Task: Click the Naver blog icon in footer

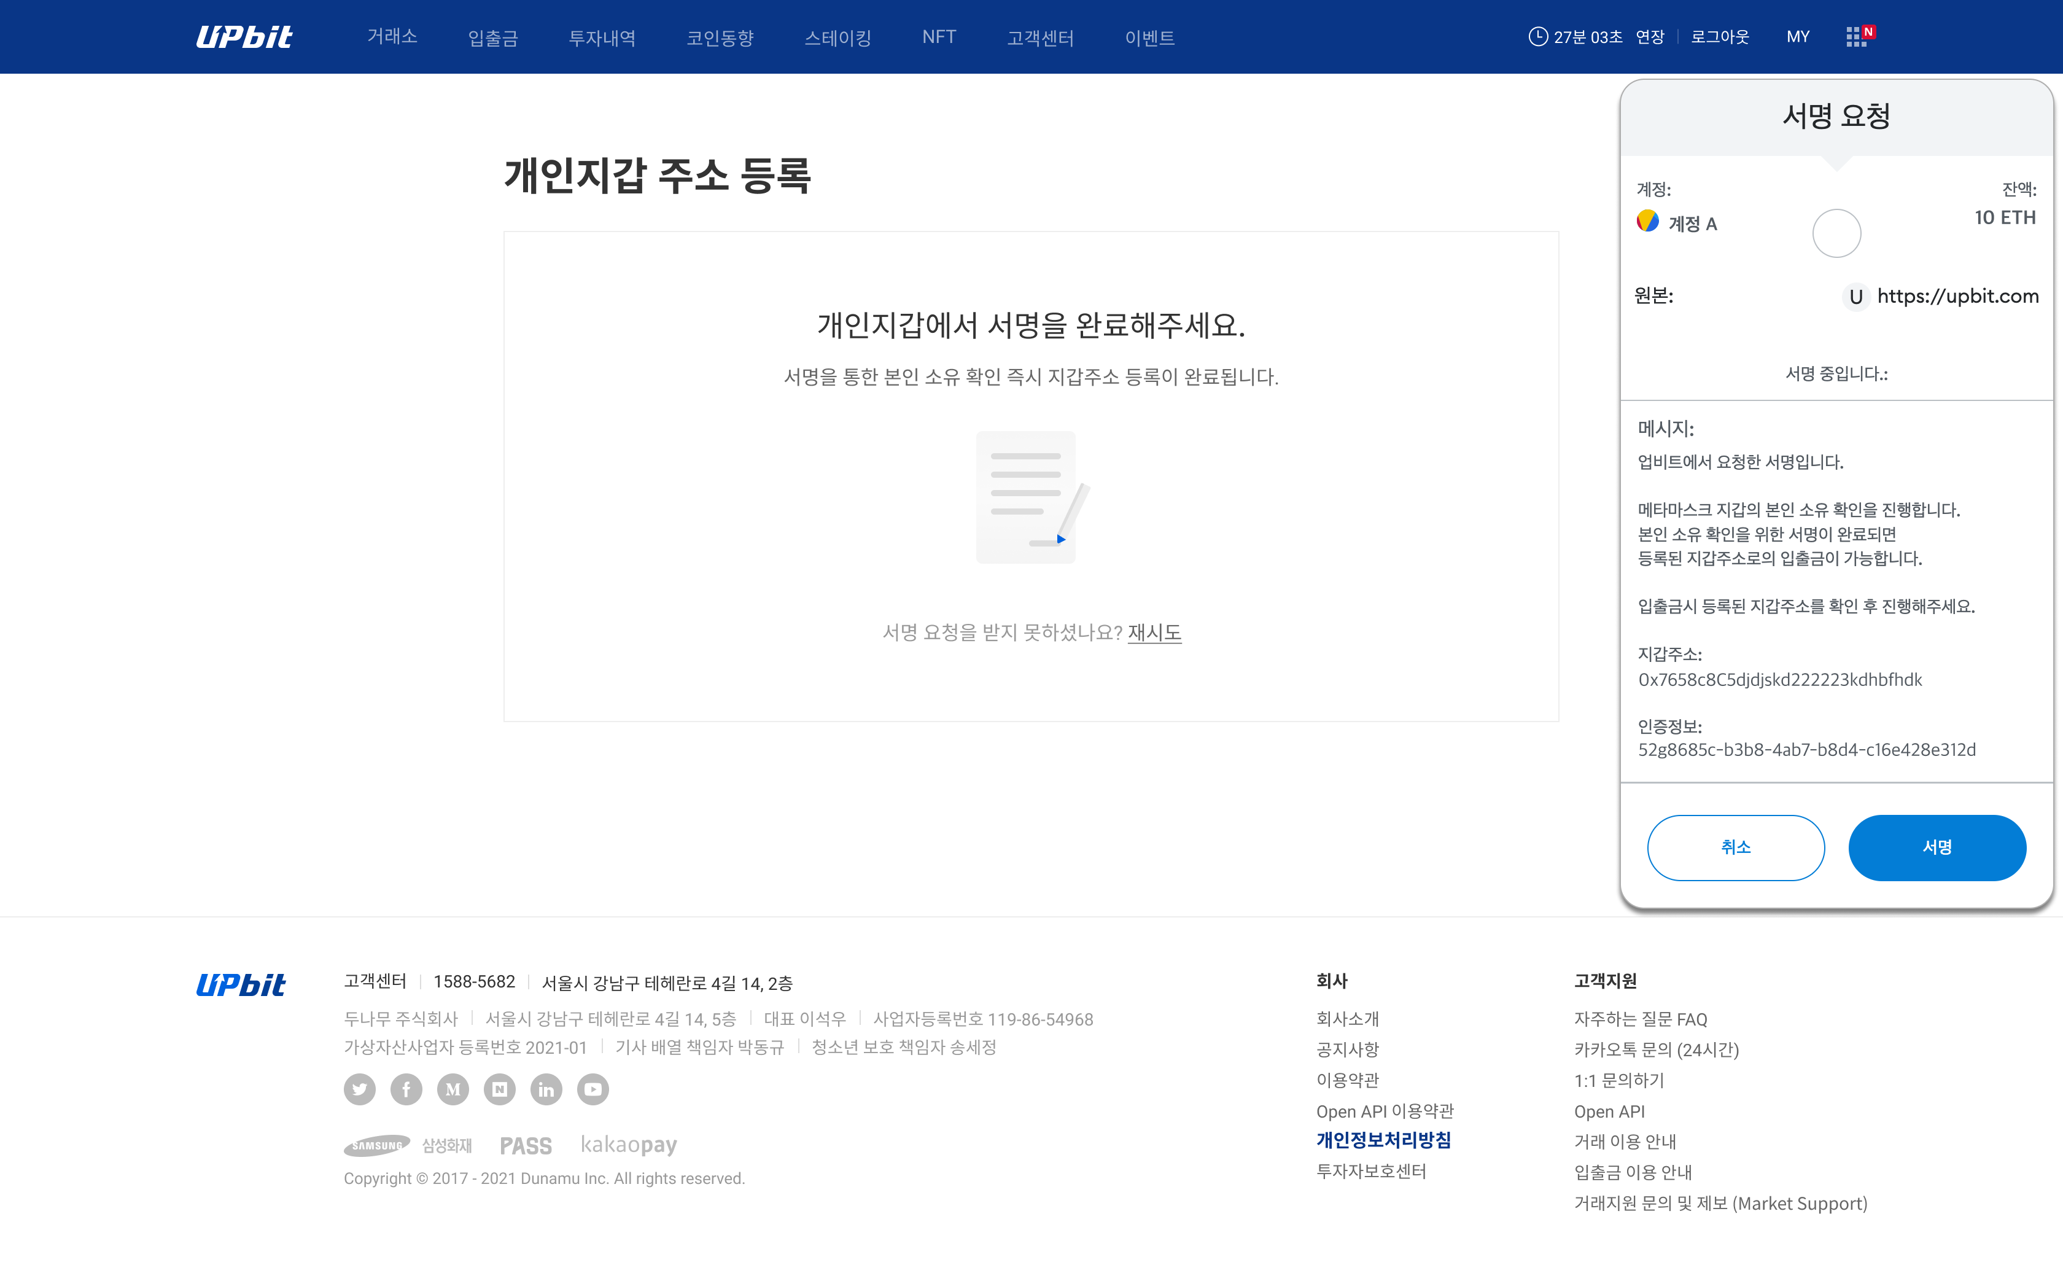Action: [x=500, y=1089]
